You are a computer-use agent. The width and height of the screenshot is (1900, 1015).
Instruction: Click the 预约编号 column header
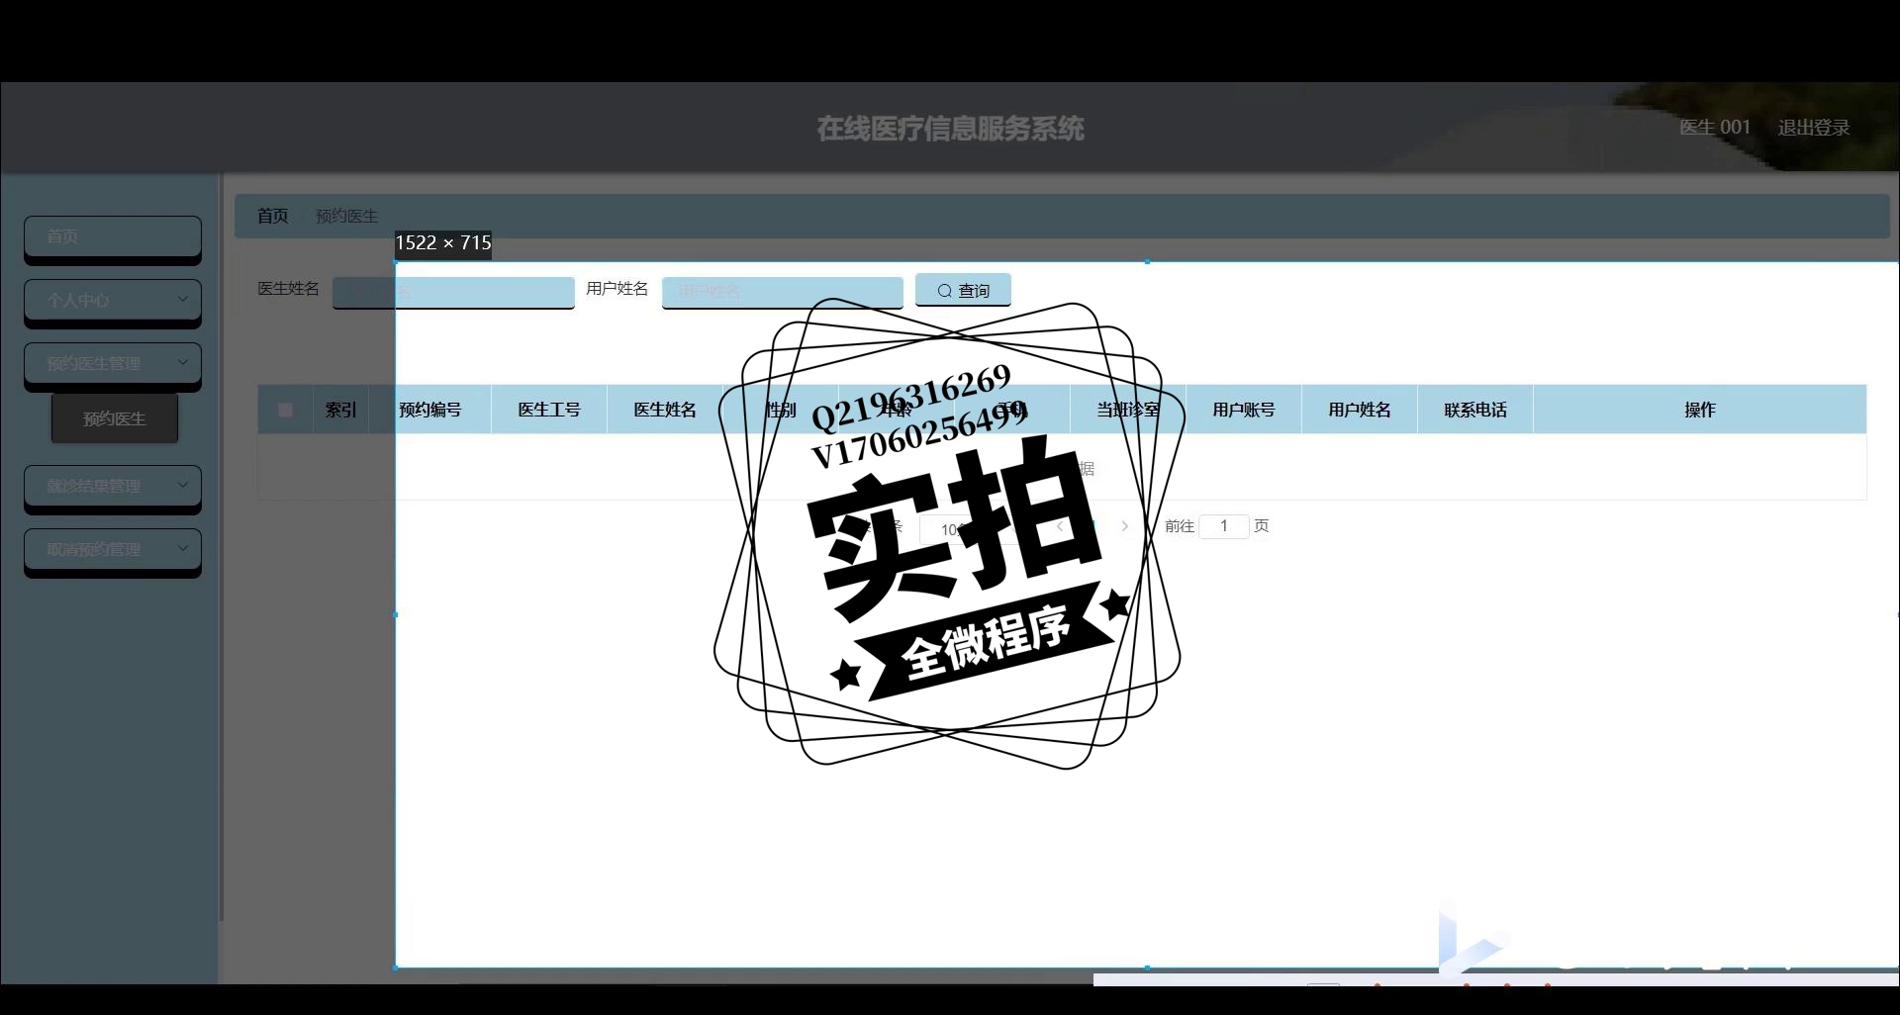click(x=430, y=410)
